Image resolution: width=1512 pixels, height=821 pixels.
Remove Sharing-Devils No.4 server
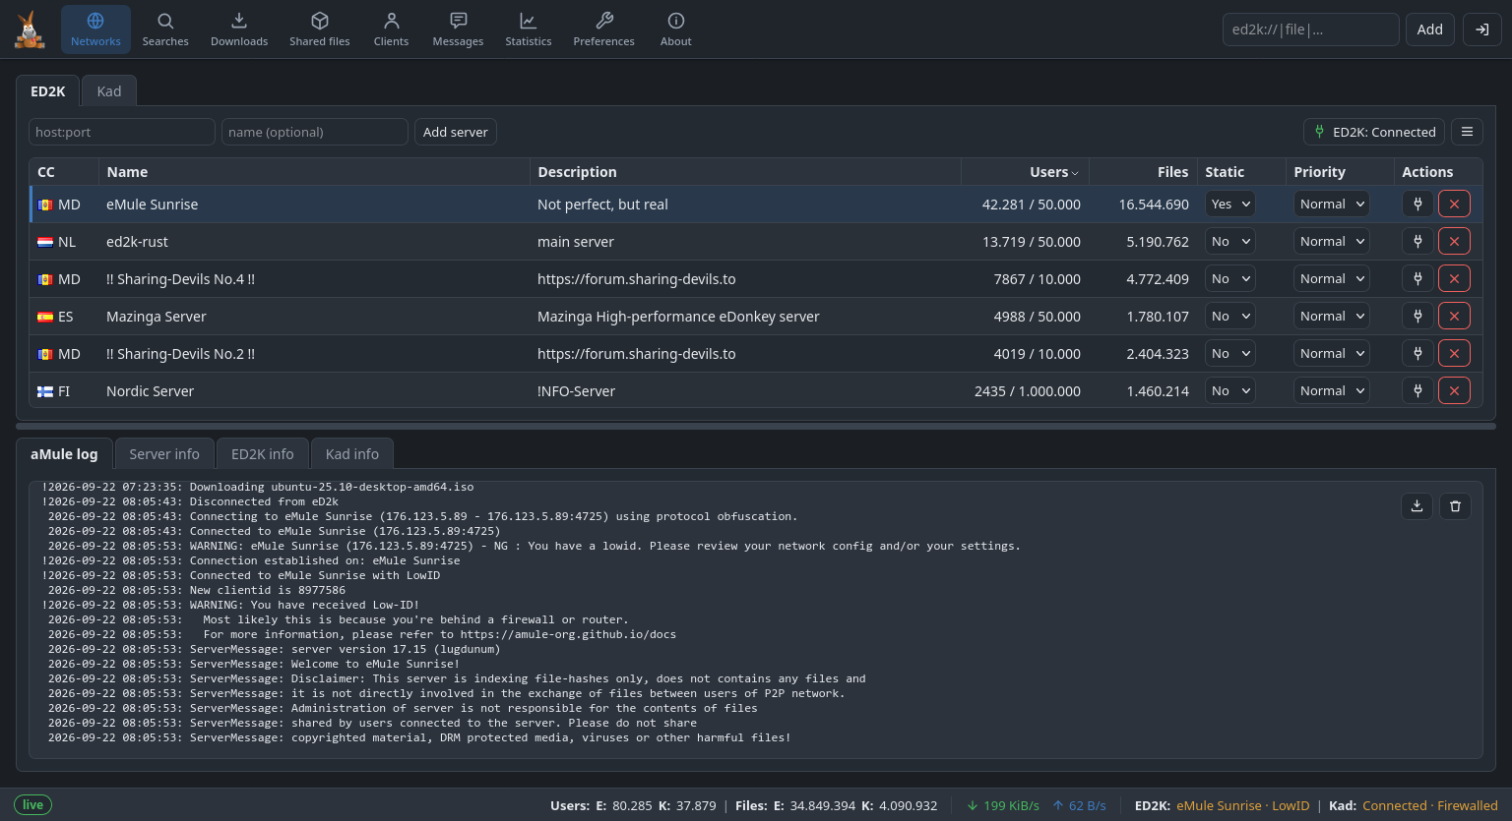[x=1454, y=279]
